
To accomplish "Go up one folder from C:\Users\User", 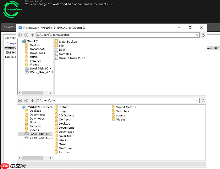I will pos(33,100).
